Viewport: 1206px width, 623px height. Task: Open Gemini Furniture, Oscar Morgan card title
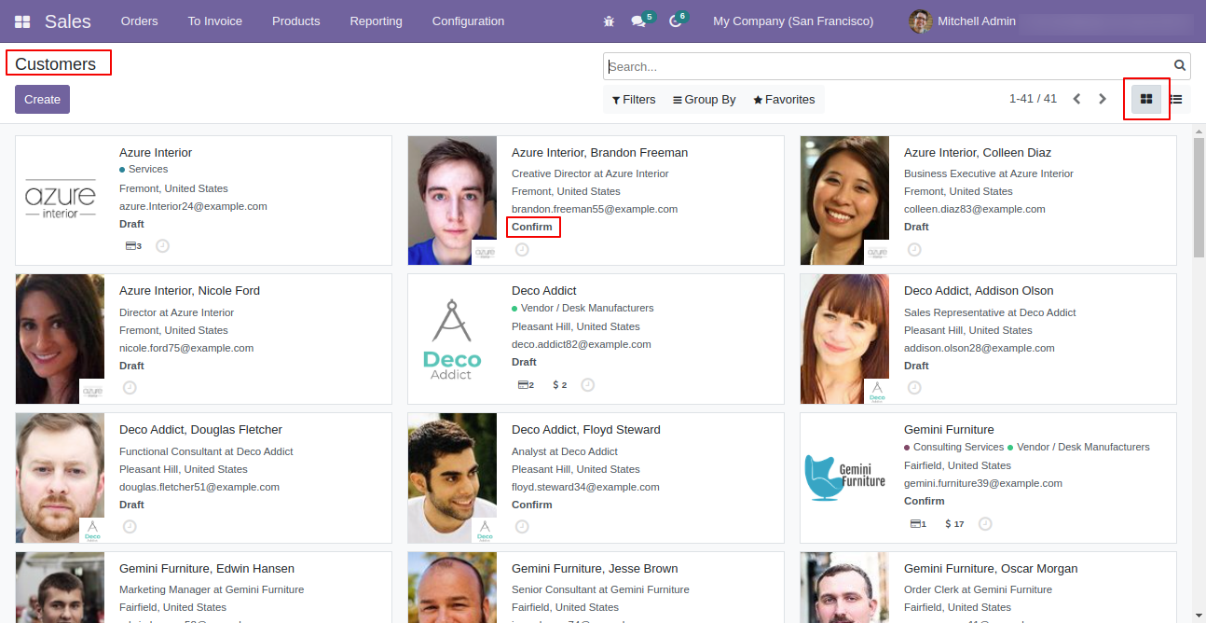991,569
